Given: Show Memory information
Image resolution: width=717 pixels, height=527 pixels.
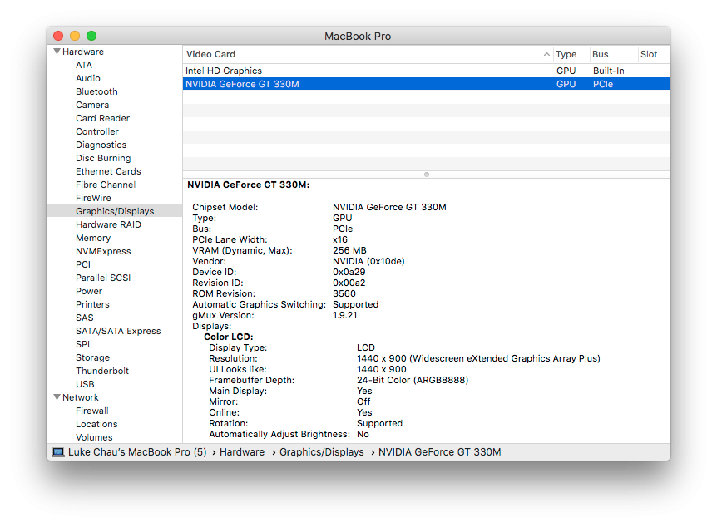Looking at the screenshot, I should click(x=93, y=238).
